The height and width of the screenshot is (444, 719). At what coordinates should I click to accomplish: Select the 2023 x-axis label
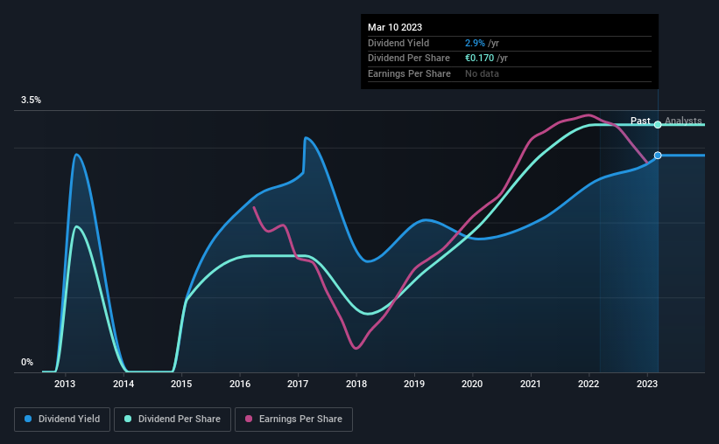tap(647, 384)
